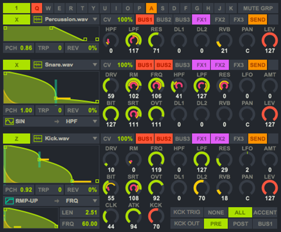This screenshot has height=232, width=281.
Task: Click Kick FRQ knob showing 119
Action: (156, 160)
